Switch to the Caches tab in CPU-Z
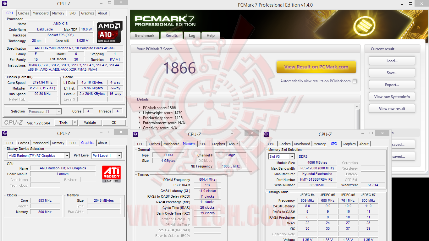The image size is (429, 241). [x=23, y=13]
